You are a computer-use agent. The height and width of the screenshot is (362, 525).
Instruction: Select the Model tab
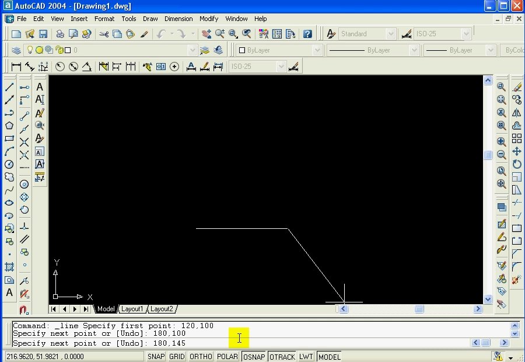tap(106, 309)
